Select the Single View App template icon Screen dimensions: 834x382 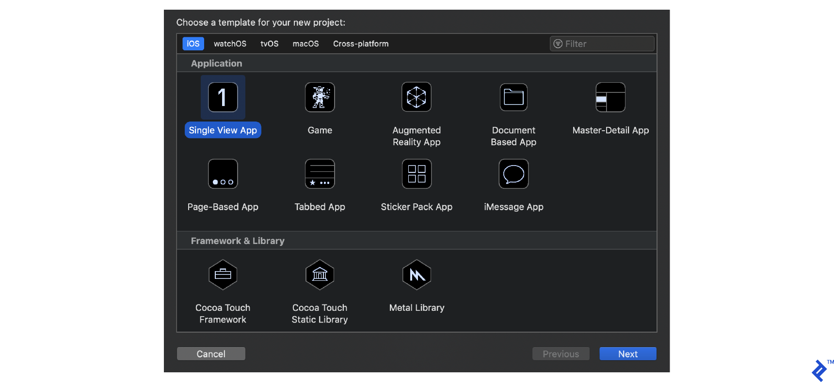223,97
